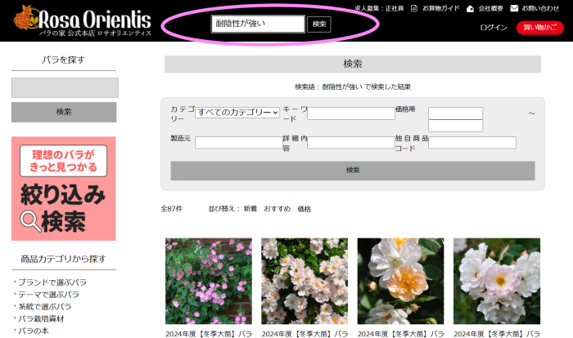Open the fourth pale rose product image
The image size is (573, 338).
496,282
